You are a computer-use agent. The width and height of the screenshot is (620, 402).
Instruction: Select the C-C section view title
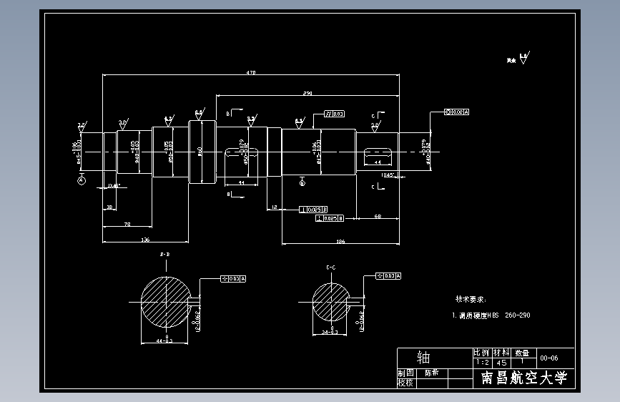click(x=331, y=268)
